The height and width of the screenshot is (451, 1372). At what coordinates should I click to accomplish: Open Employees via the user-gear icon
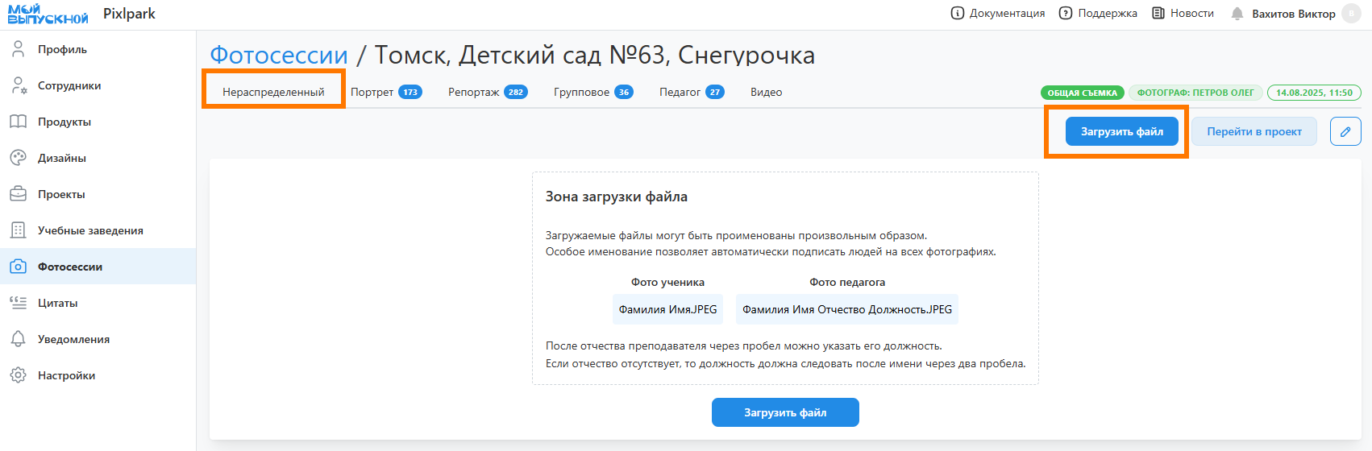click(19, 85)
